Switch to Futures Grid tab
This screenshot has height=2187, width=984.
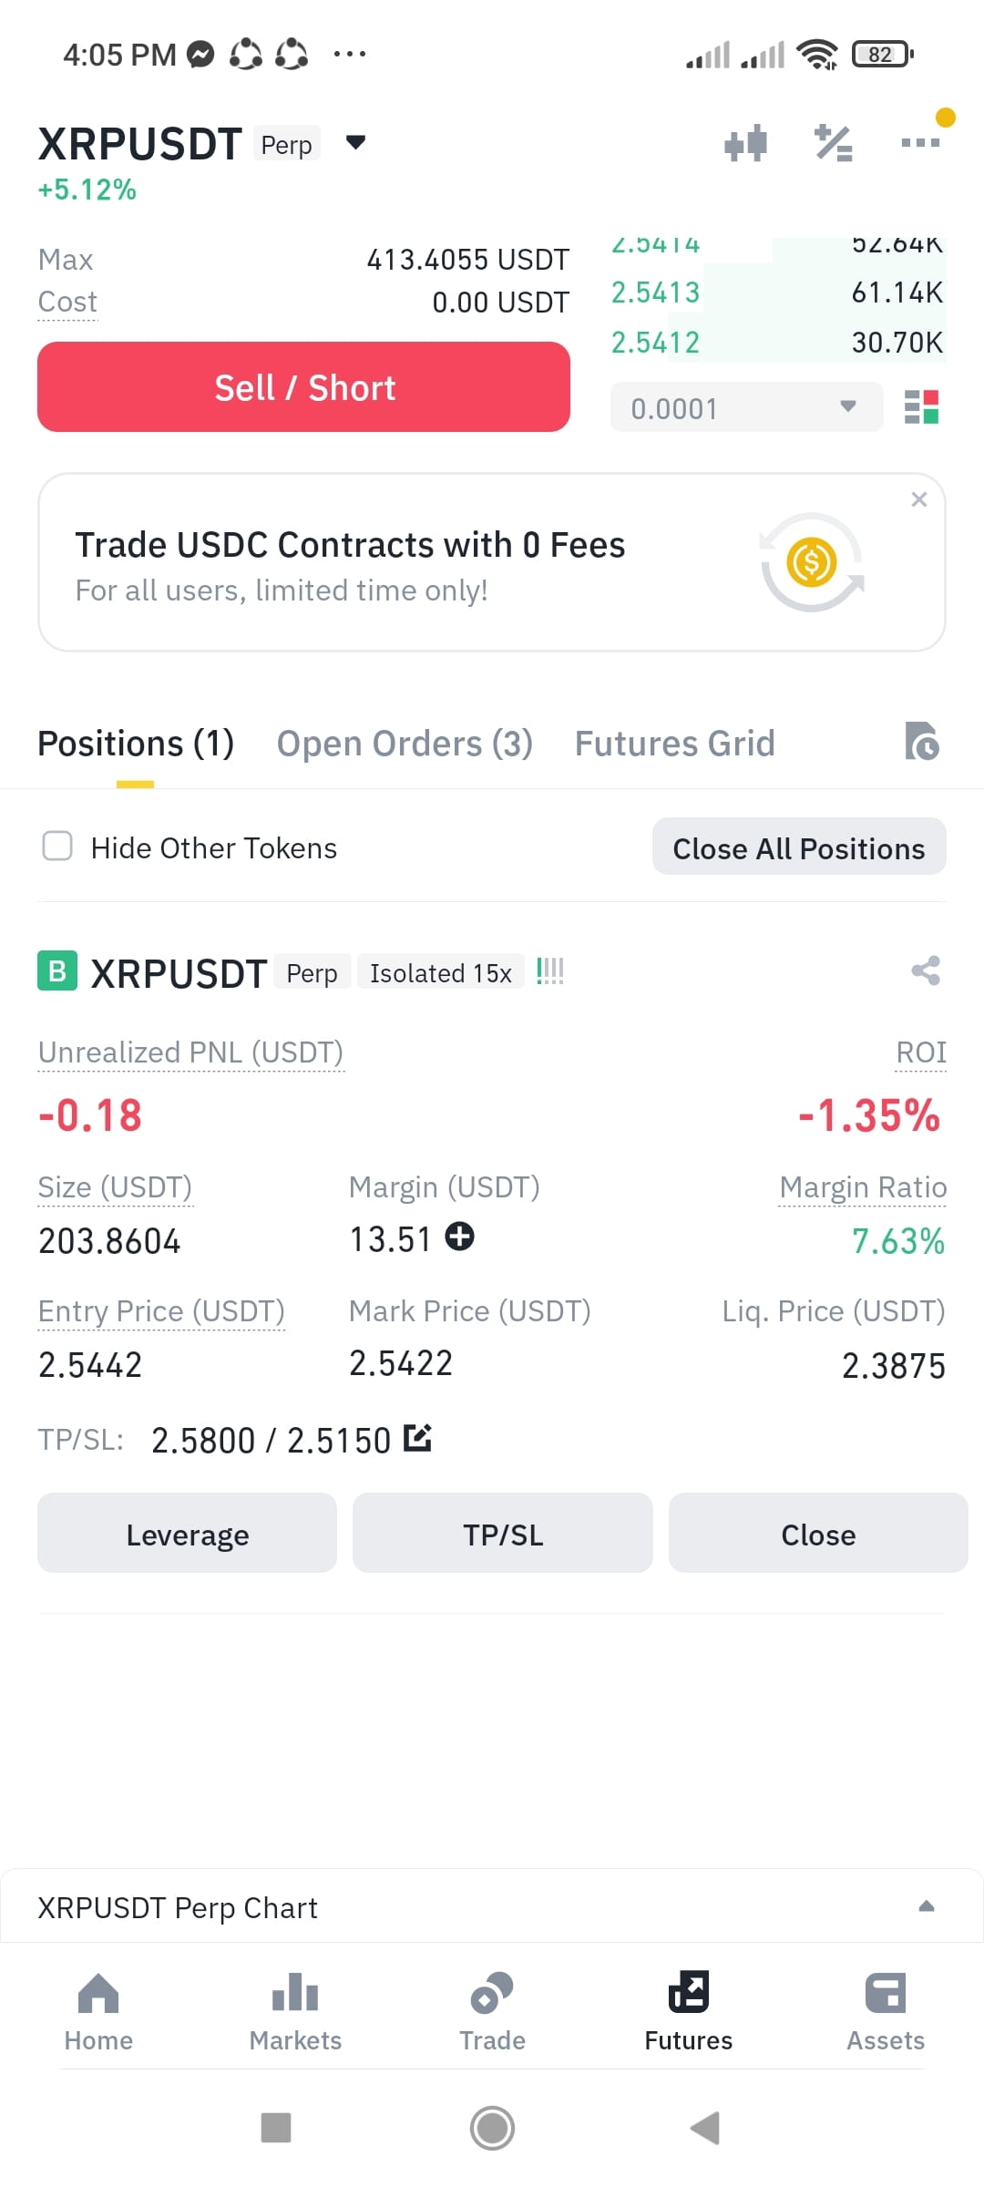point(674,744)
